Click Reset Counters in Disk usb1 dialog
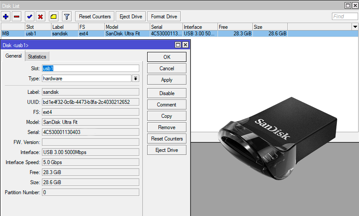359x216 pixels. point(167,139)
